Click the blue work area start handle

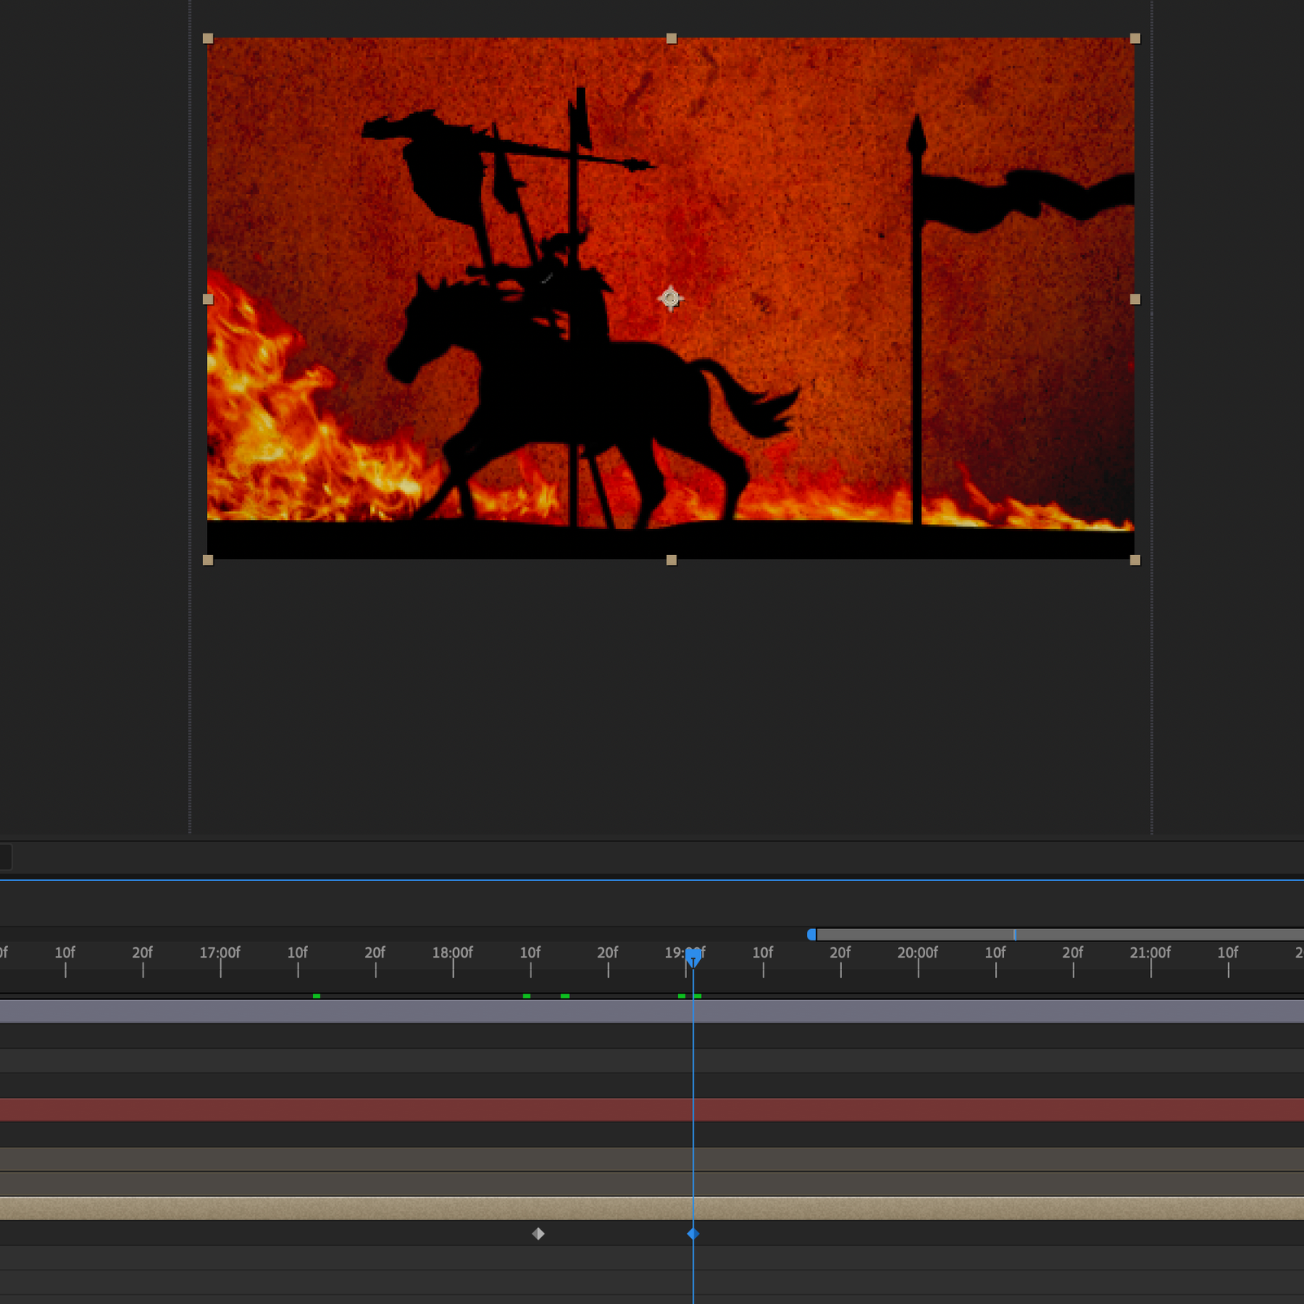coord(812,935)
